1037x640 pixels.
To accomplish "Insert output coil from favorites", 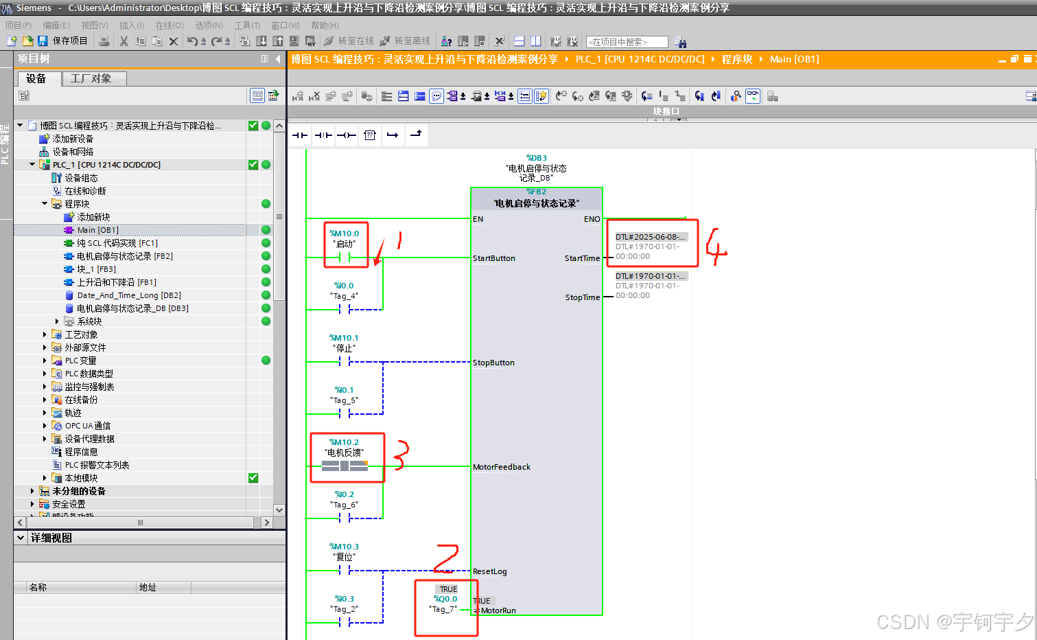I will pyautogui.click(x=347, y=135).
